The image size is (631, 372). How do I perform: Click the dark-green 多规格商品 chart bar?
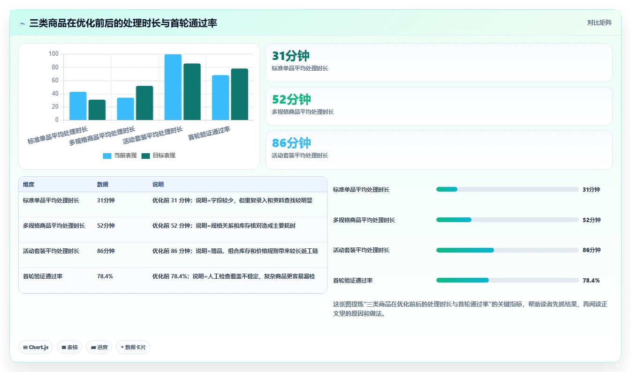[x=144, y=103]
